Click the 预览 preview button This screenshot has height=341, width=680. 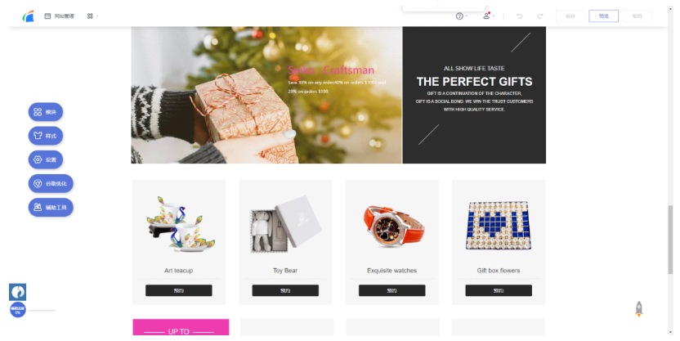[x=604, y=16]
